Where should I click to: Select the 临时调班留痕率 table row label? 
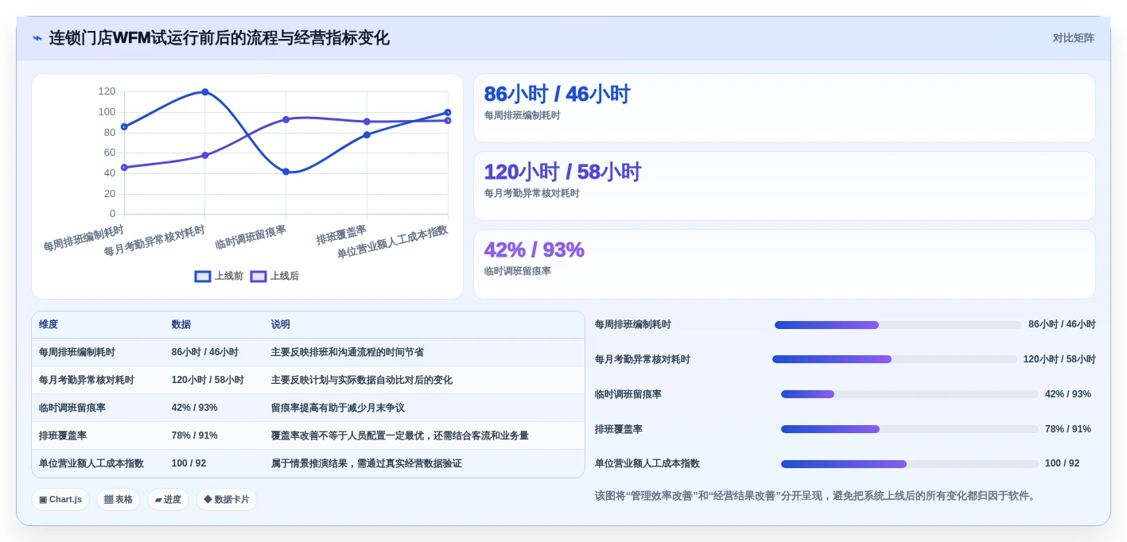pyautogui.click(x=72, y=408)
